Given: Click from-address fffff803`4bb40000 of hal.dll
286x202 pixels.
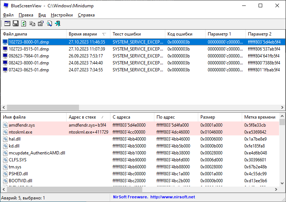Looking at the screenshot, I should tap(129, 139).
